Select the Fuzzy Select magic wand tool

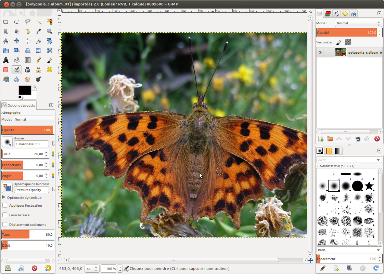[x=39, y=22]
